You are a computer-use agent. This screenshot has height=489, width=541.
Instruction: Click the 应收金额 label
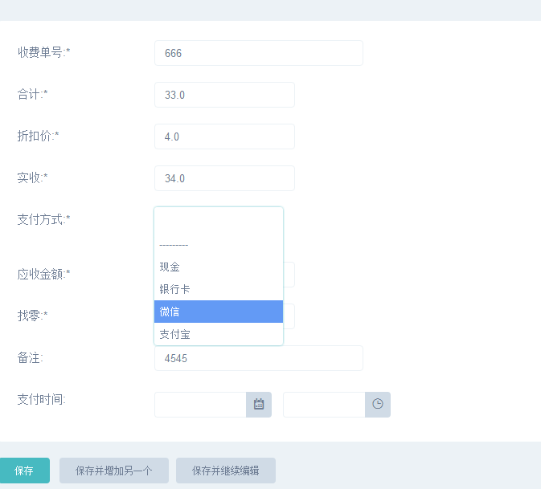[44, 275]
